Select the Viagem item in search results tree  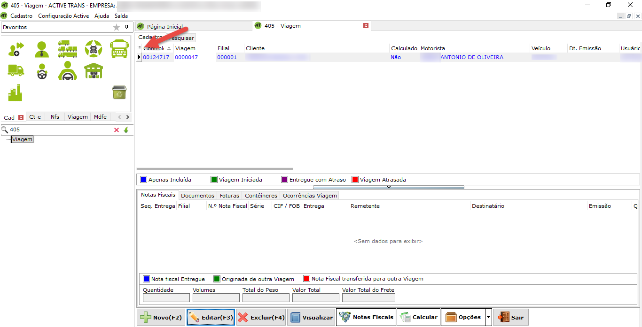(x=23, y=139)
